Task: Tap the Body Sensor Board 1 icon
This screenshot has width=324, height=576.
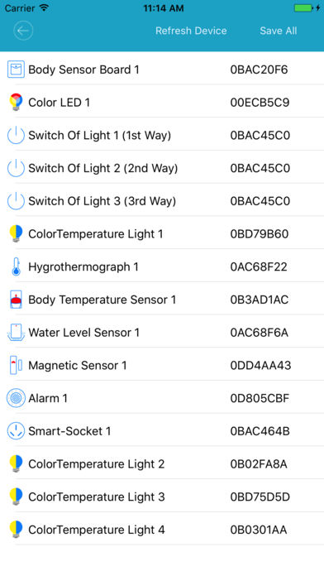Action: (x=17, y=70)
